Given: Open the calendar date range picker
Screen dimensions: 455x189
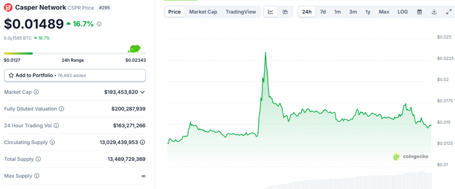Looking at the screenshot, I should 419,12.
